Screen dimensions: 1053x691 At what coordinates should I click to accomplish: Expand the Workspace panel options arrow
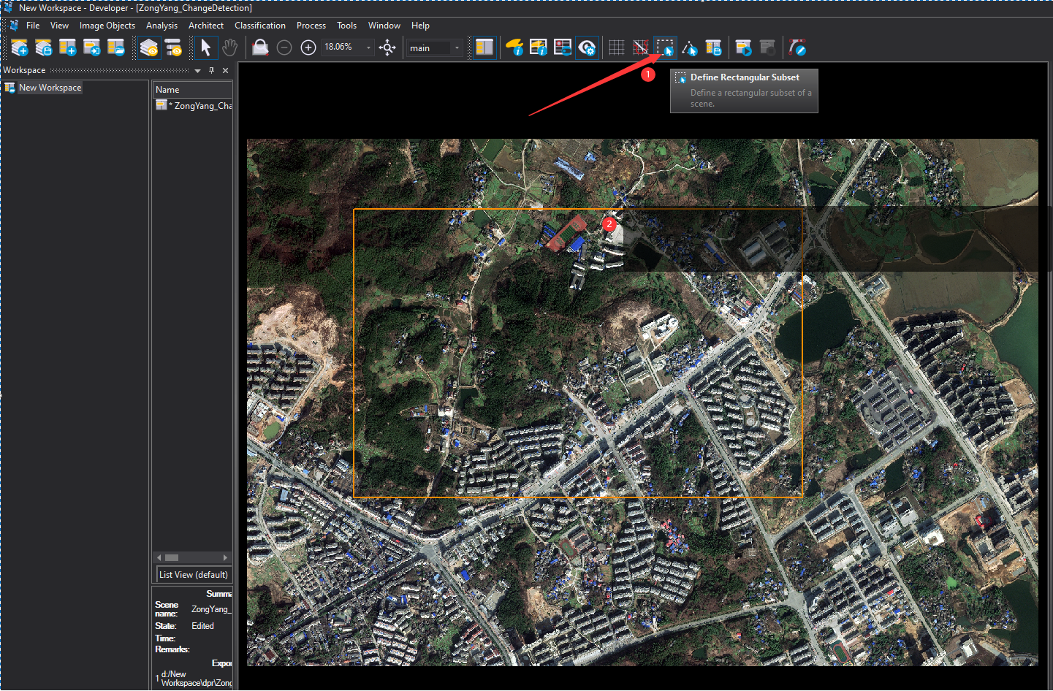(197, 71)
